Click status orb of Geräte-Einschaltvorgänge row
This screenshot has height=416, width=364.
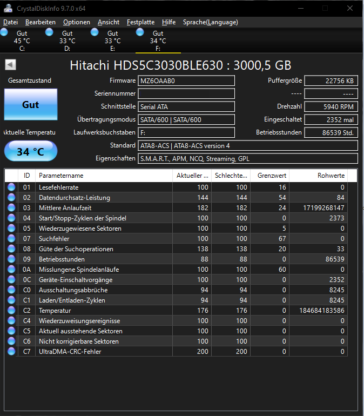click(11, 279)
